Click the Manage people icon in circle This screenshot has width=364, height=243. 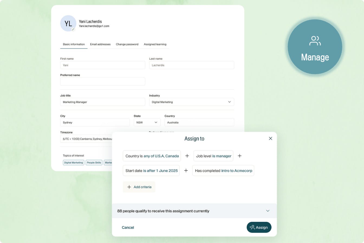(x=315, y=41)
